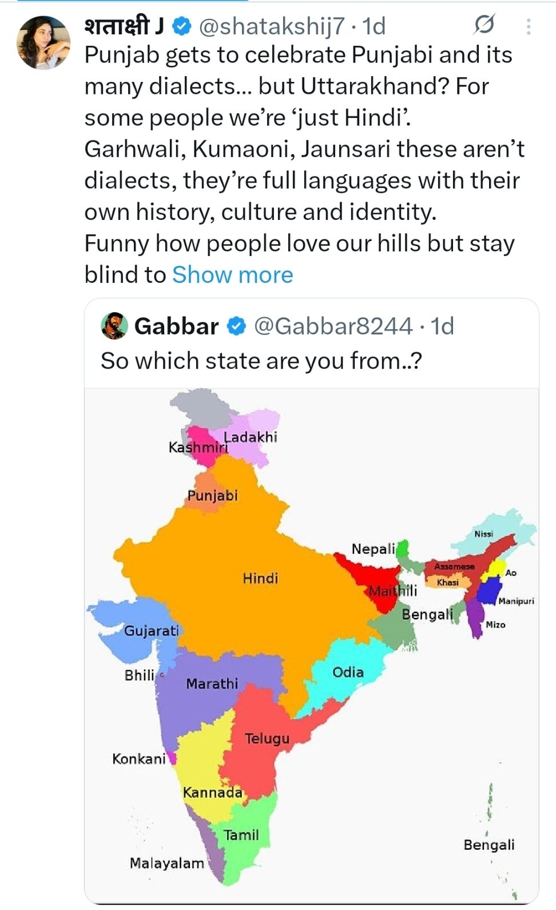The width and height of the screenshot is (556, 910).
Task: Click the शताक्षी J display name
Action: 124,26
